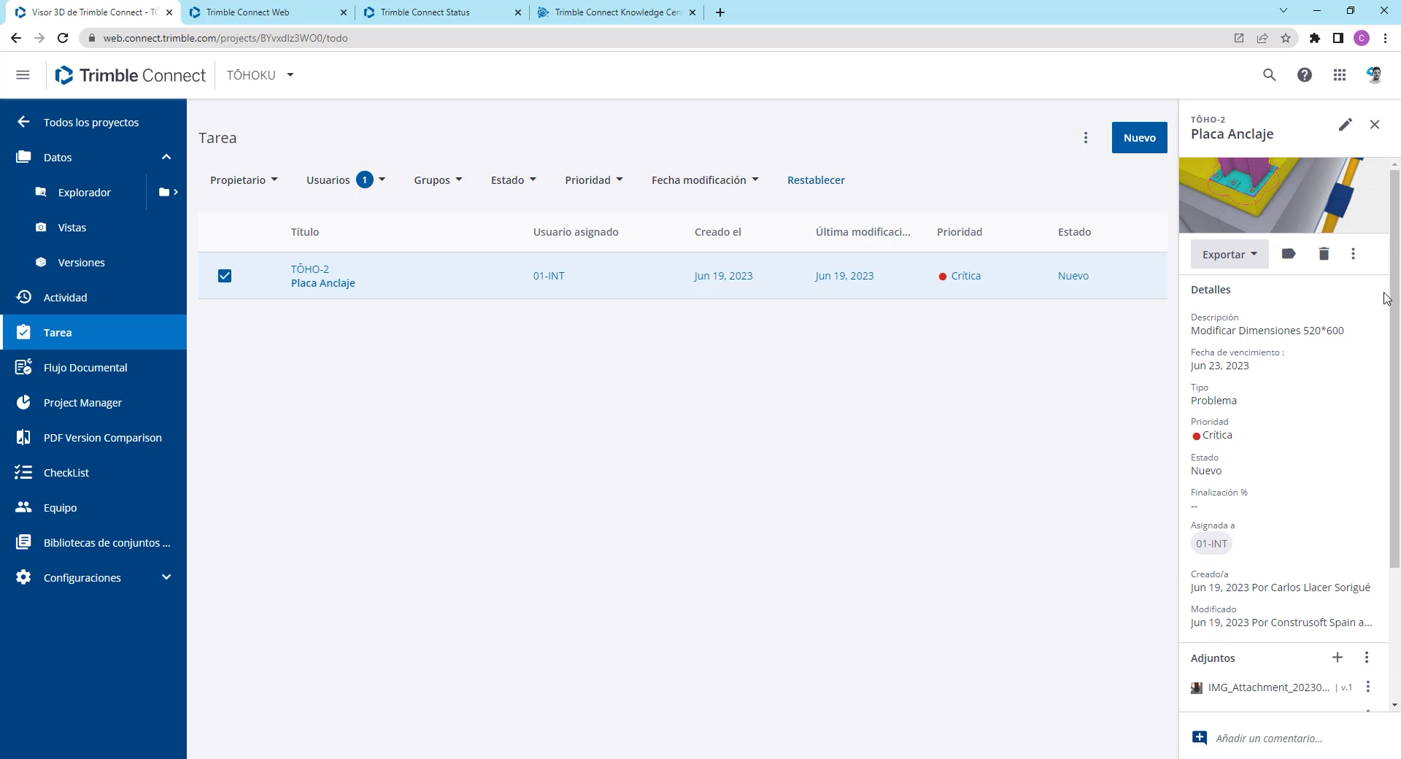Screen dimensions: 1401x759
Task: Open Chrome three-dot menu
Action: [x=1385, y=38]
